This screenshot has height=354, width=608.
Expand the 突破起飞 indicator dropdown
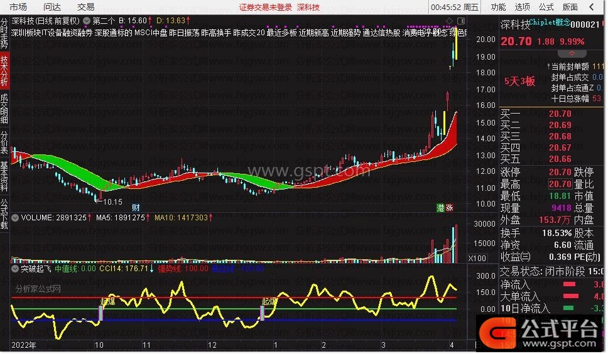[x=14, y=269]
